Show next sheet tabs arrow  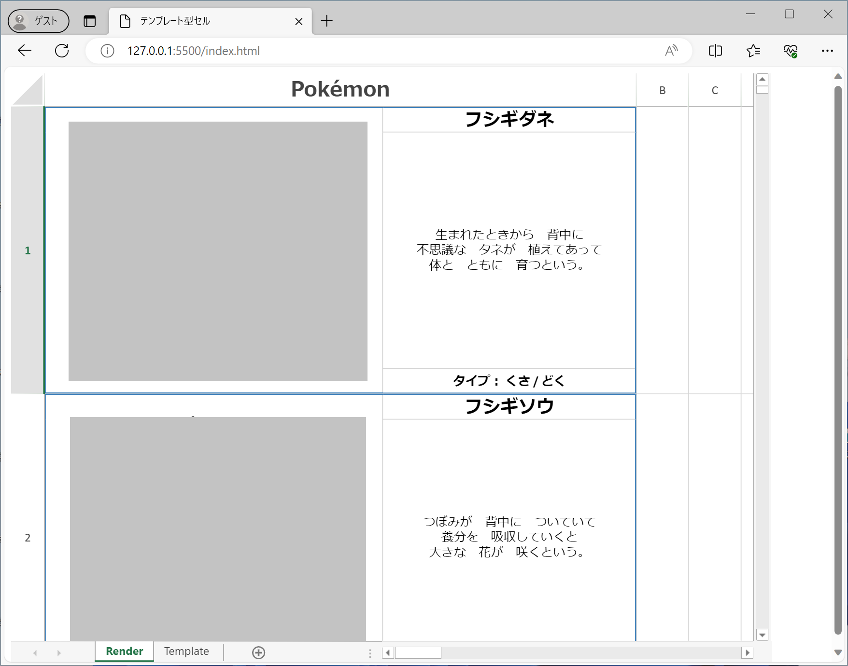tap(59, 653)
